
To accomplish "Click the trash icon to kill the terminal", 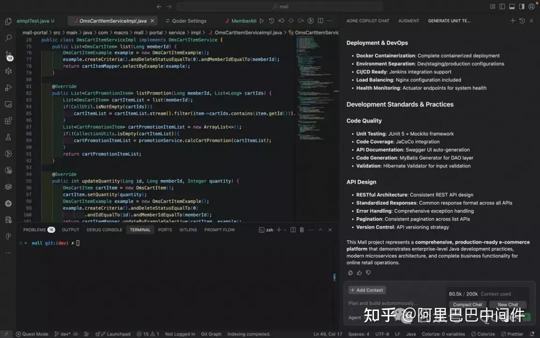I will point(301,230).
